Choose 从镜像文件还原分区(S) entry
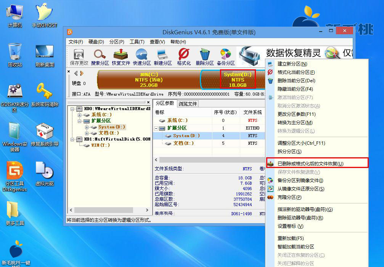Screen dimensions: 384x267 click(x=317, y=189)
